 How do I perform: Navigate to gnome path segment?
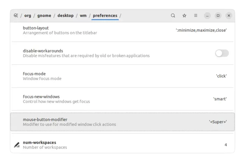(44, 16)
